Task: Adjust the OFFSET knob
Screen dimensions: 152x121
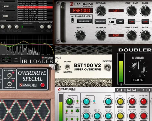Action: (108, 102)
